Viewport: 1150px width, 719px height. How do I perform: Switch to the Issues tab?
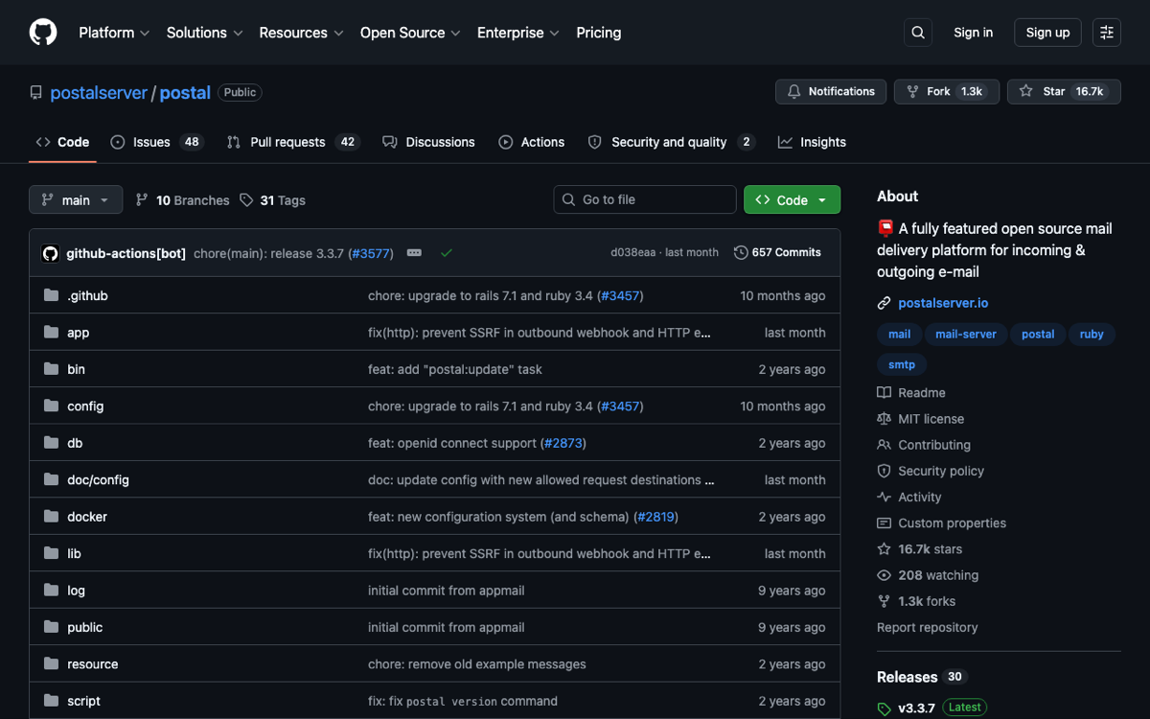click(x=156, y=142)
